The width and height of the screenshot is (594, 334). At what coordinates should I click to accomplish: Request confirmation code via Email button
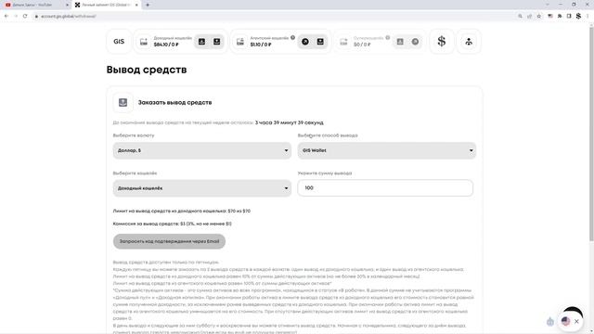coord(169,241)
